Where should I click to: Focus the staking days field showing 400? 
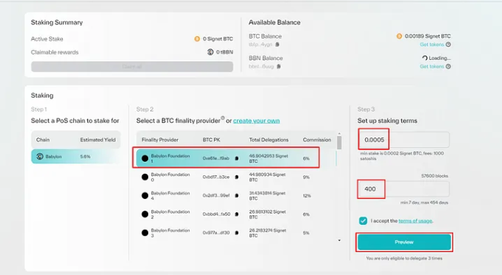pos(404,189)
